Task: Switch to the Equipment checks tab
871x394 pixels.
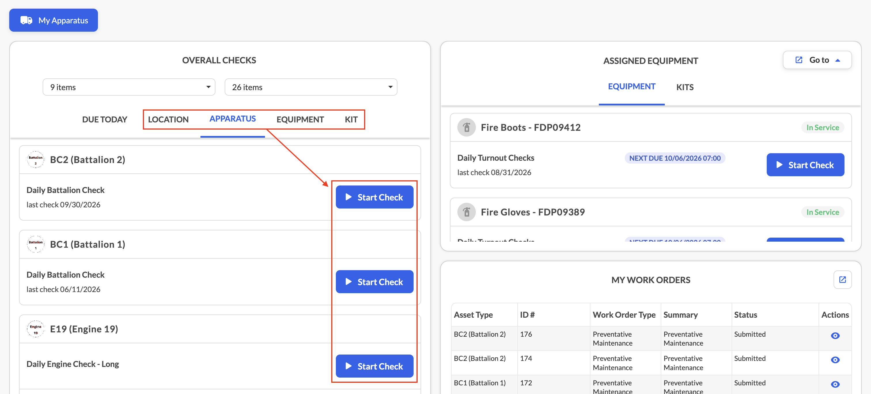Action: 300,120
